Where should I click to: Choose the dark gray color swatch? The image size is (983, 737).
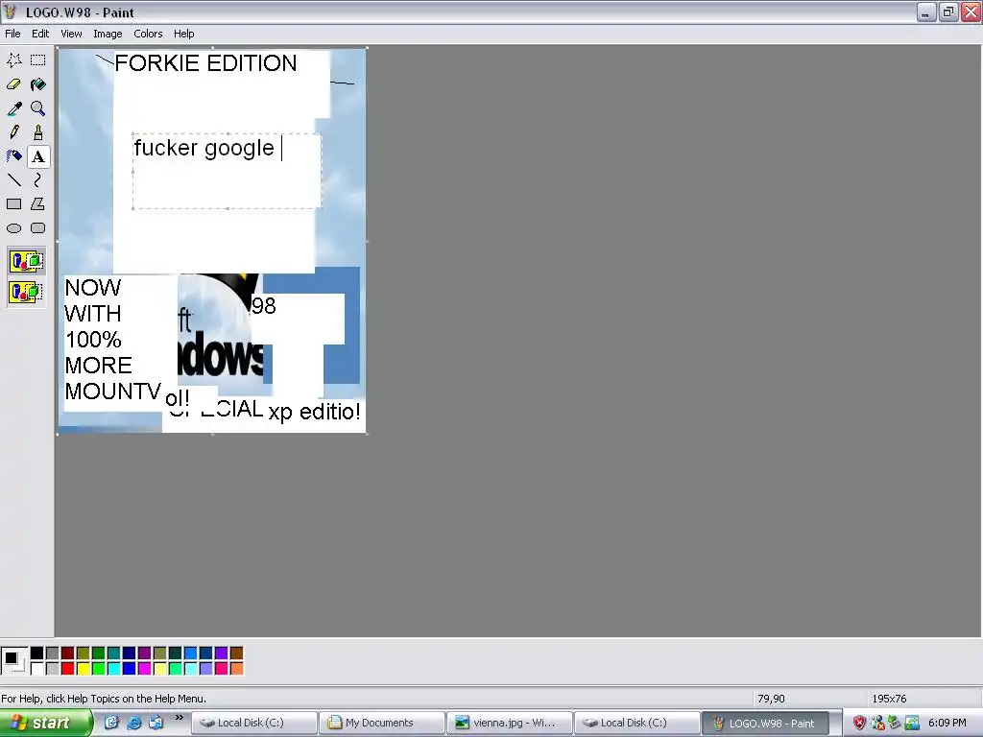[53, 654]
